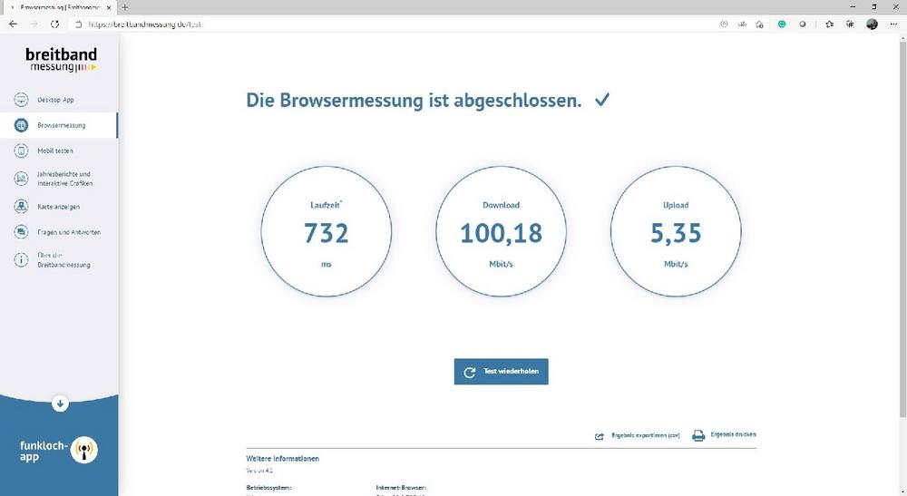Click the Test wiederholen button

click(501, 371)
